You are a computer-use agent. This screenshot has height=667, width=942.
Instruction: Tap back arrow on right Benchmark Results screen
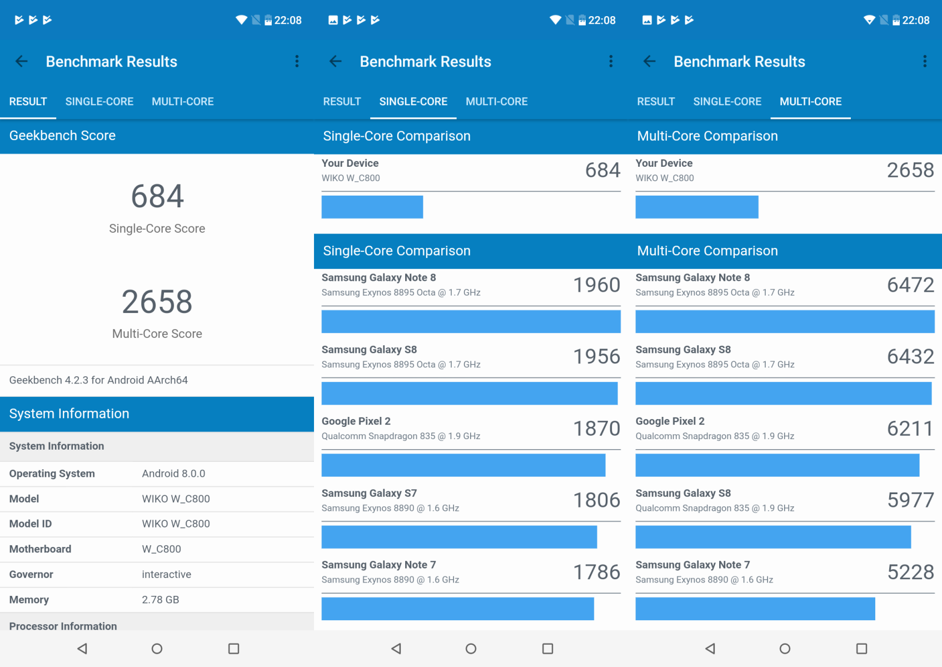coord(649,61)
